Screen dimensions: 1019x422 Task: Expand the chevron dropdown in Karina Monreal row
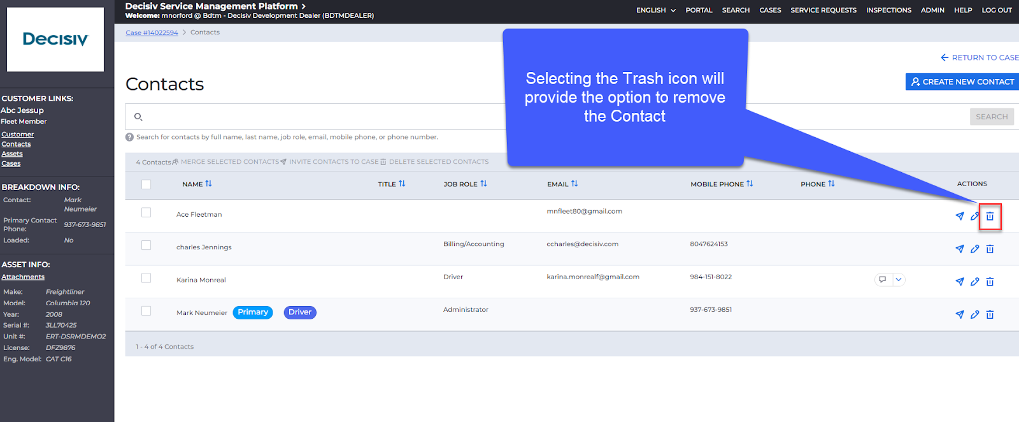tap(898, 280)
